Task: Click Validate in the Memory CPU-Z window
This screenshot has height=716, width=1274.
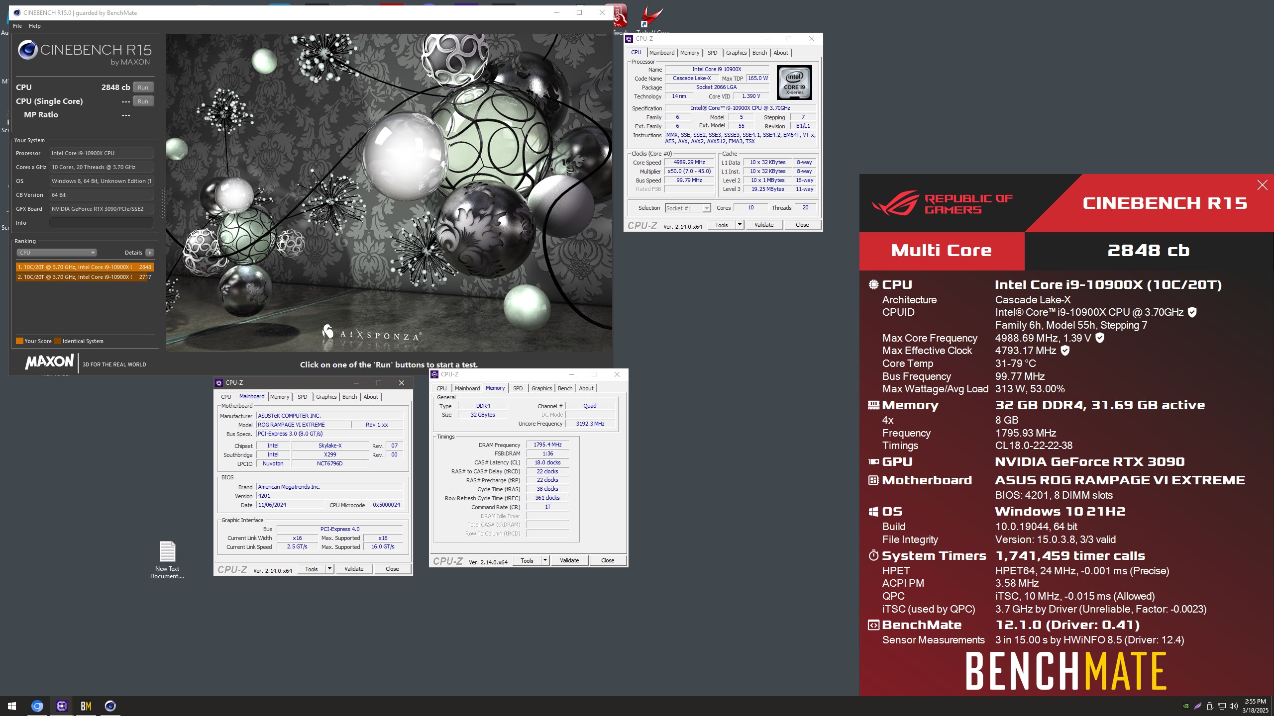Action: coord(569,561)
